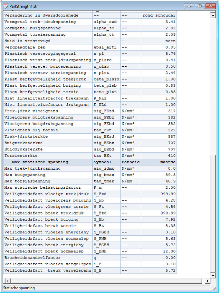Click the PartStrength1.str document icon in title bar
Image resolution: width=219 pixels, height=293 pixels.
click(5, 6)
